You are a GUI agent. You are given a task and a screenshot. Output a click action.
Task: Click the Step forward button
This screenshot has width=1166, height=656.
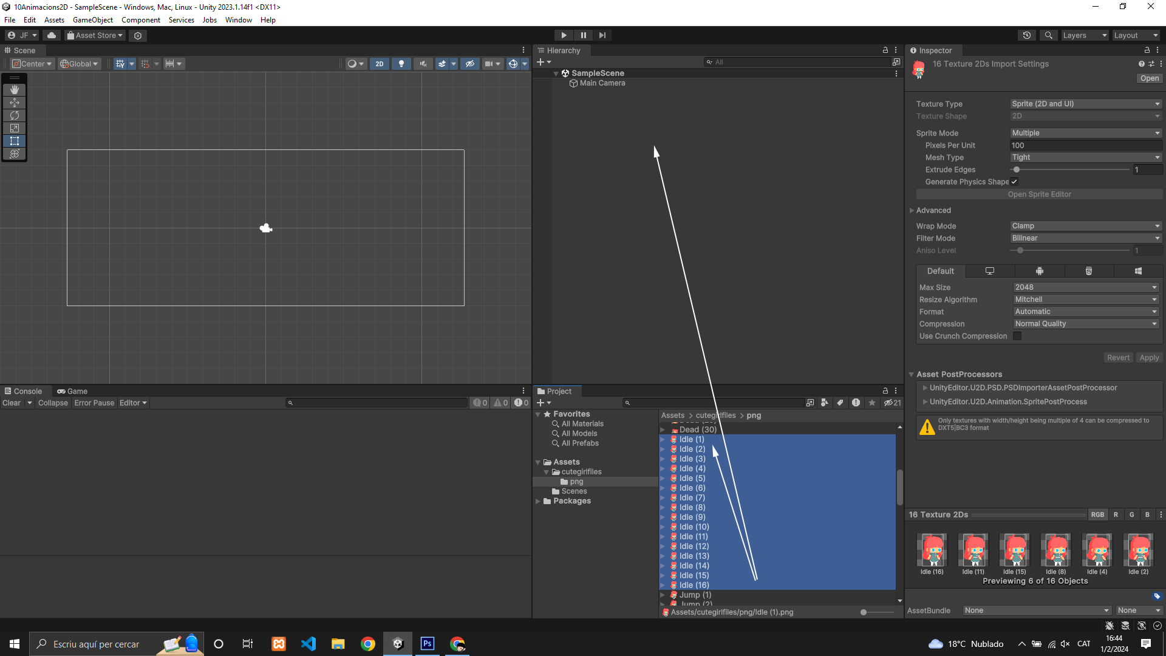pos(602,35)
